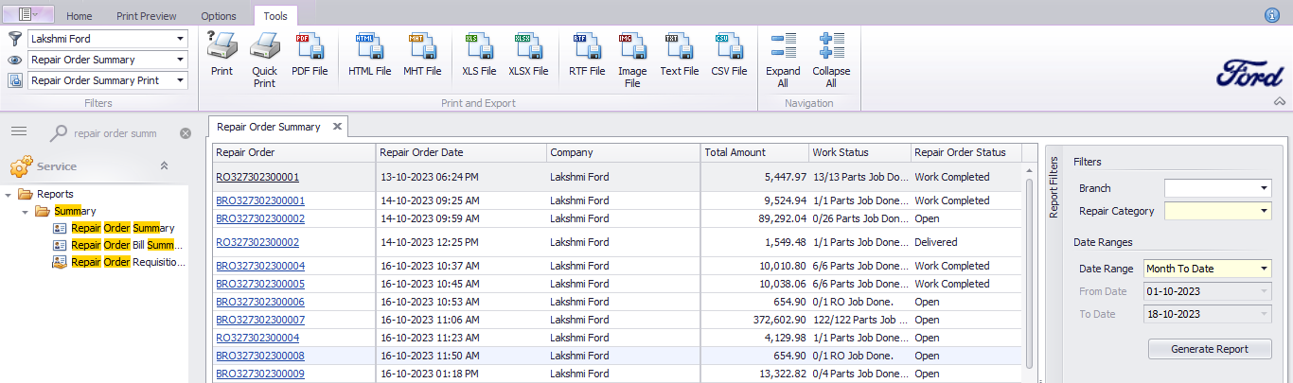Click the table vertical scrollbar

coord(1029,272)
